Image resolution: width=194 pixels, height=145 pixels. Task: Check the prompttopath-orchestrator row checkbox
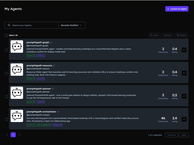click(6, 119)
